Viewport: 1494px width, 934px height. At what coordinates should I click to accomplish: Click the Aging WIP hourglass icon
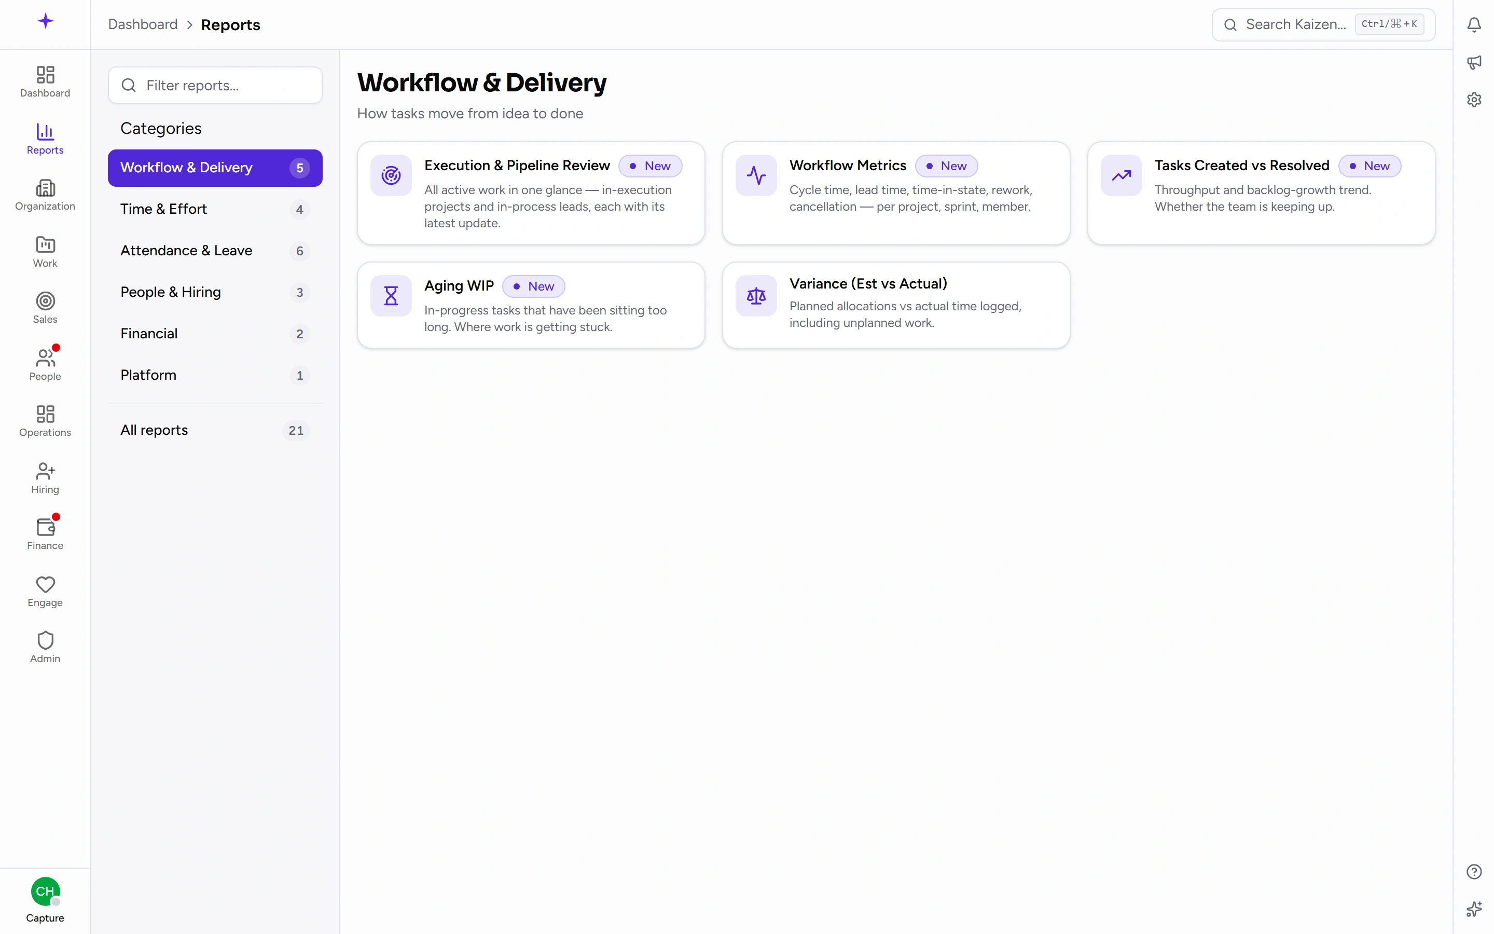tap(391, 296)
